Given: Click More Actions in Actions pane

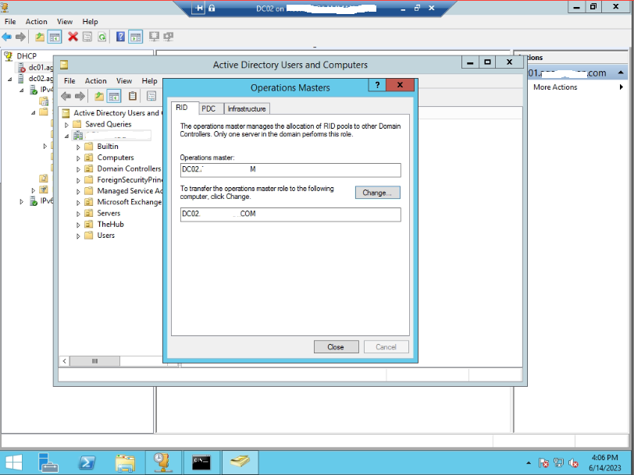Looking at the screenshot, I should [x=555, y=87].
